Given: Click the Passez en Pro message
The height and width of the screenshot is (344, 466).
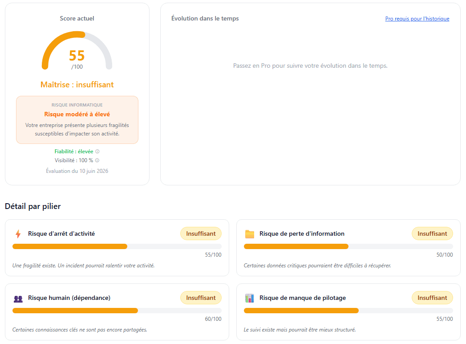Looking at the screenshot, I should pos(310,66).
